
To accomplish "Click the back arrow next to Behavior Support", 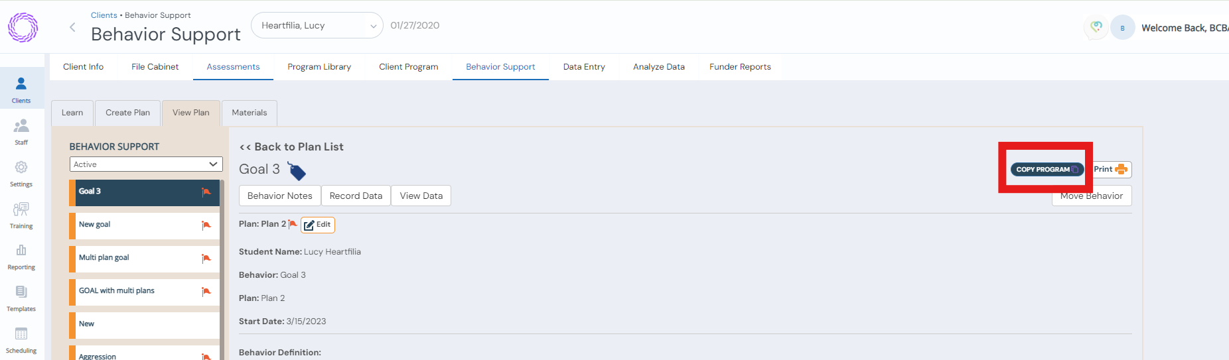I will (x=72, y=27).
